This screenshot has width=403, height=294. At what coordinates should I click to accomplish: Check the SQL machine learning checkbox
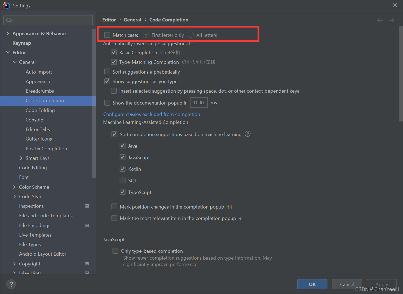(x=122, y=180)
